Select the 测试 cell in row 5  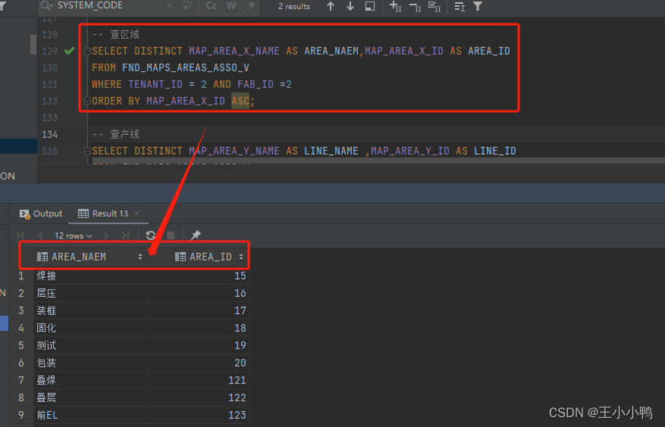click(92, 345)
